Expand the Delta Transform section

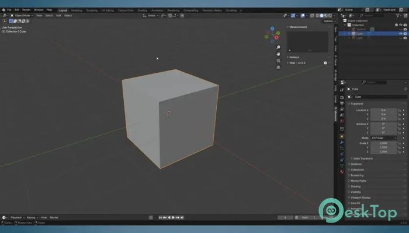coord(363,158)
